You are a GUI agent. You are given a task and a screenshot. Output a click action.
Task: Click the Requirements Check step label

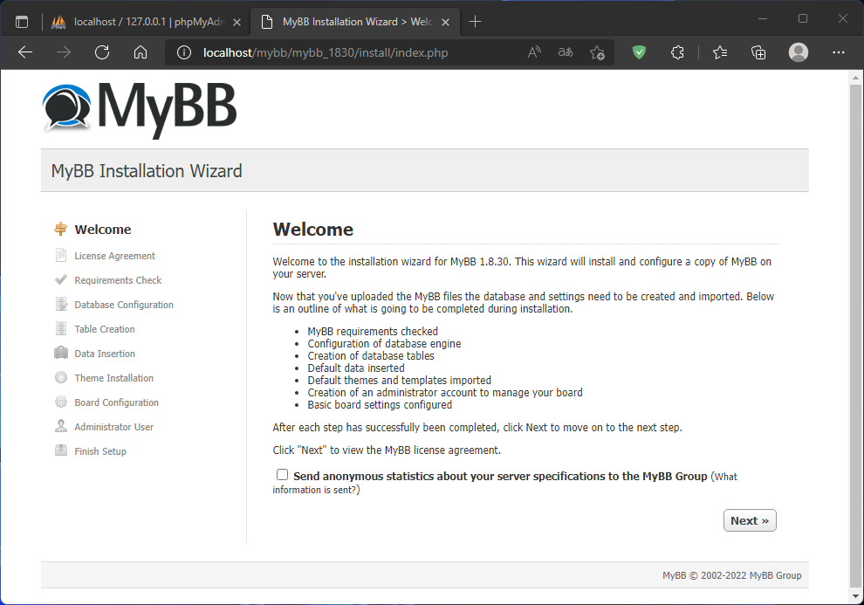118,280
